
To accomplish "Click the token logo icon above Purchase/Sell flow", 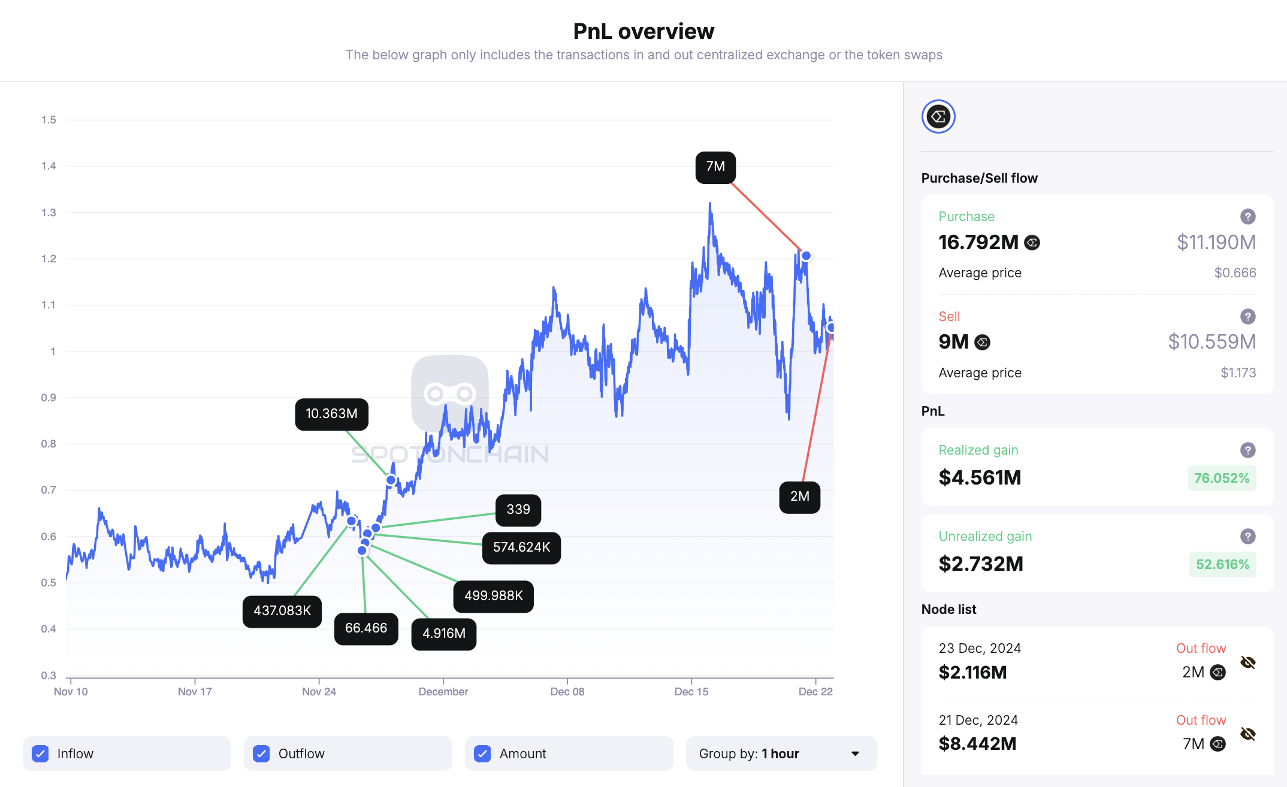I will click(938, 117).
